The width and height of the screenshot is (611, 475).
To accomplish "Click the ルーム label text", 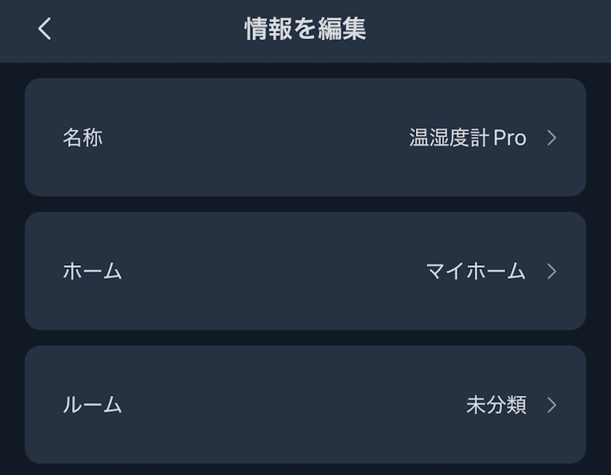I will (92, 405).
